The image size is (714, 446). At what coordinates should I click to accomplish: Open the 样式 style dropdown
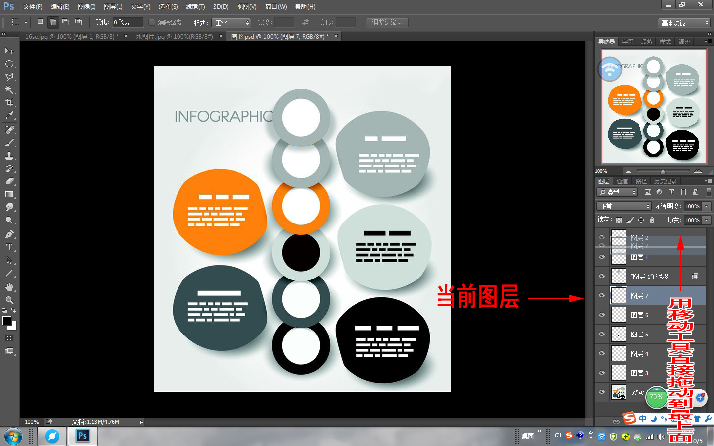[x=232, y=23]
